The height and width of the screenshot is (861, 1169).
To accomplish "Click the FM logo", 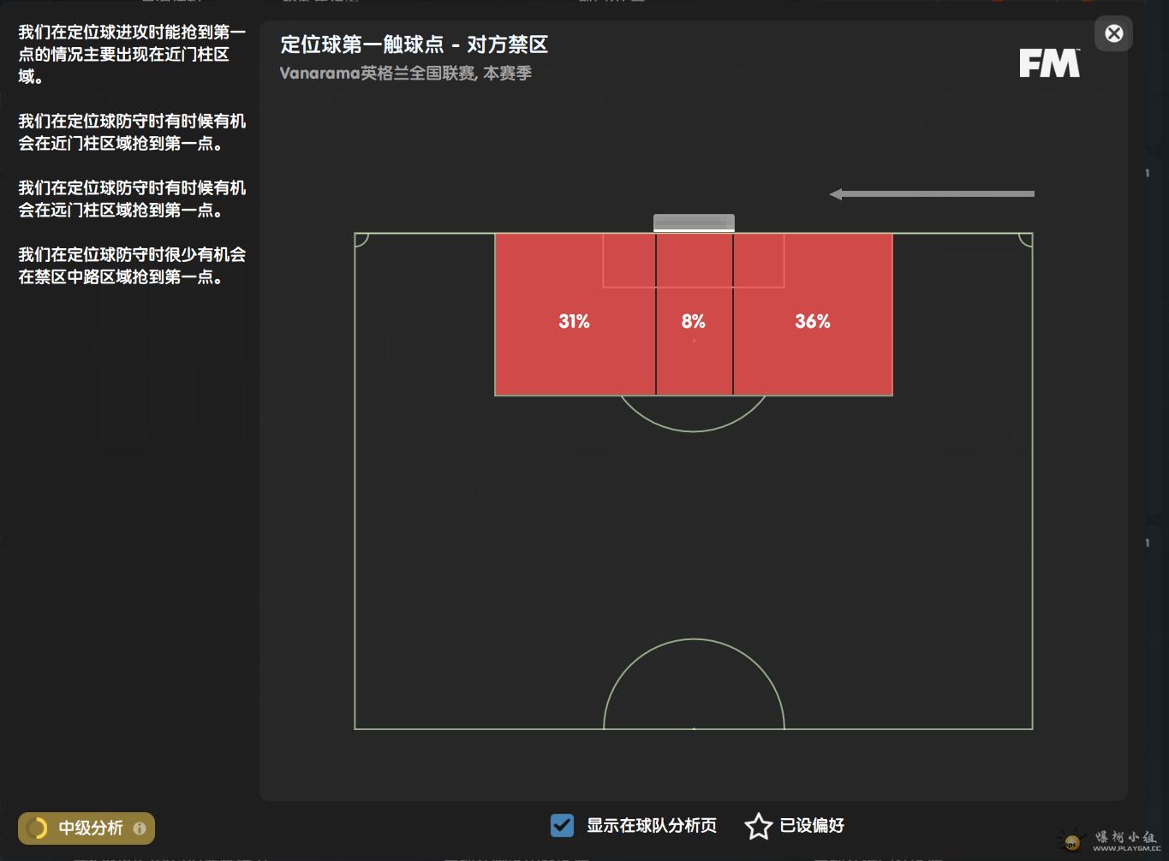I will (x=1049, y=63).
